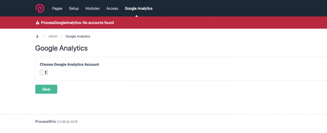Click the Google Analytics breadcrumb item

point(78,37)
